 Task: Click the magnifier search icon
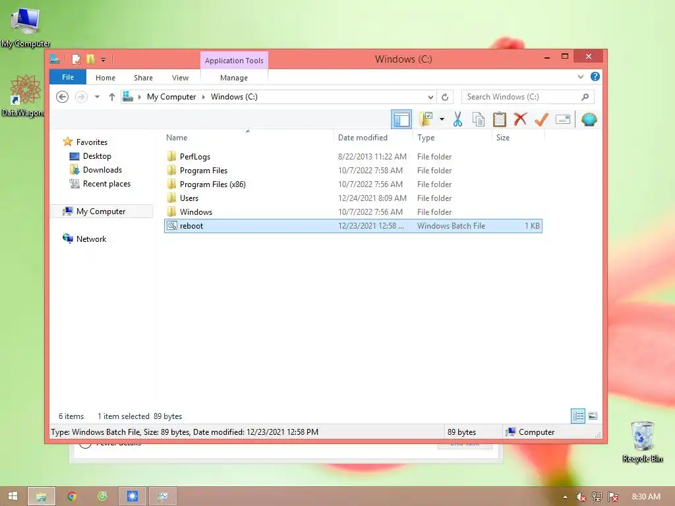coord(585,97)
